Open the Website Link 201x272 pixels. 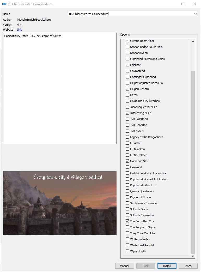(19, 30)
